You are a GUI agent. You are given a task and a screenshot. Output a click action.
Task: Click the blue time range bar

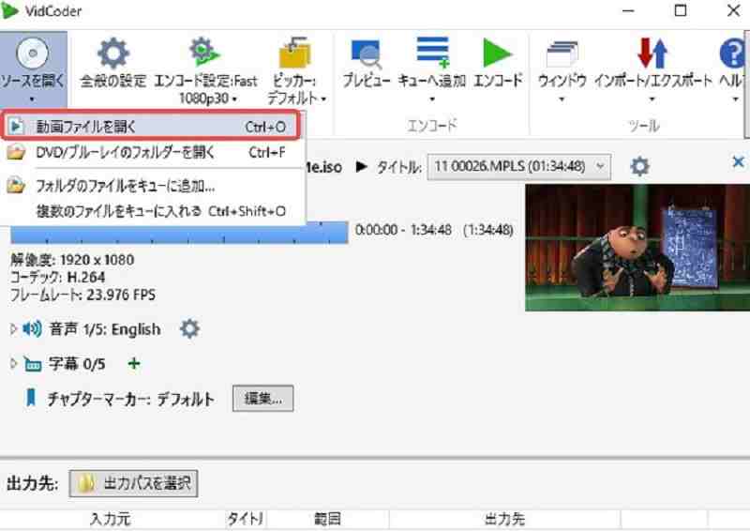point(179,234)
